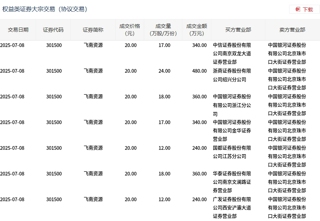Click amount 240.00 in 国都证券 row

coord(199,148)
